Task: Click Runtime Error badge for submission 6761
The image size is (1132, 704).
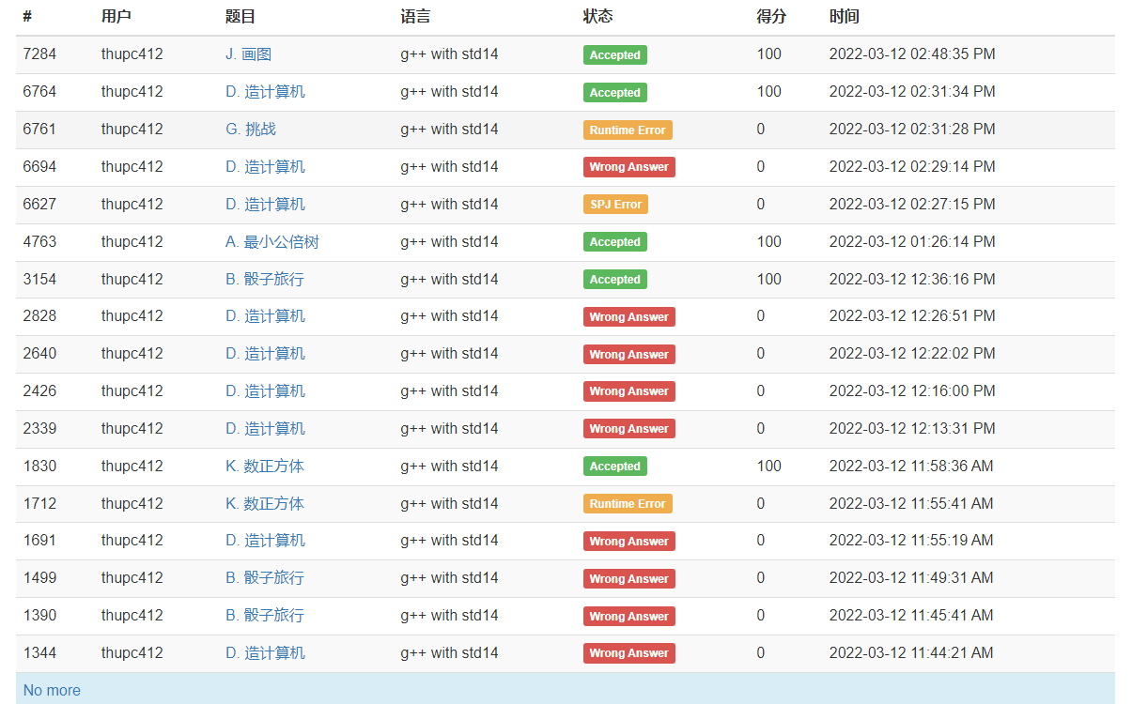Action: tap(627, 130)
